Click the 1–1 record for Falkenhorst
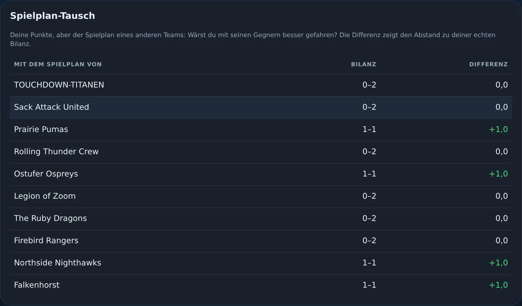 369,285
